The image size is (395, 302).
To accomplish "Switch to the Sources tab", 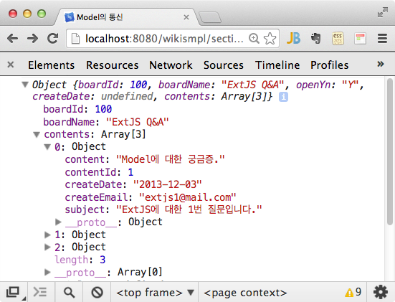I will tap(224, 65).
